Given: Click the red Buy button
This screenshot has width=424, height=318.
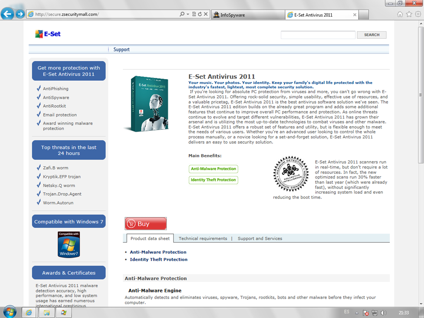Looking at the screenshot, I should click(x=145, y=224).
